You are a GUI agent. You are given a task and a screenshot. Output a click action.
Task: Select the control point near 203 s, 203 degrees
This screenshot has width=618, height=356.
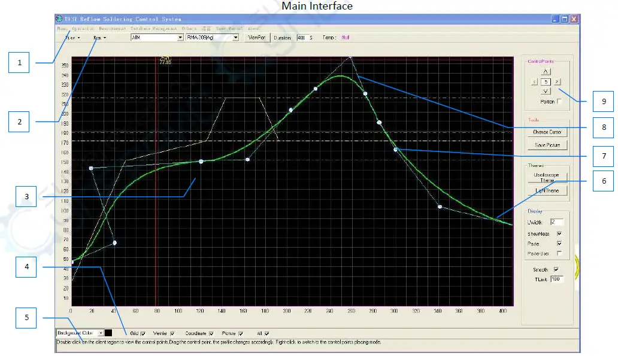(x=291, y=110)
